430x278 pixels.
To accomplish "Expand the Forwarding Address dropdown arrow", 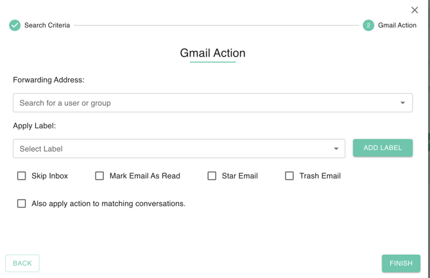I will click(x=402, y=103).
